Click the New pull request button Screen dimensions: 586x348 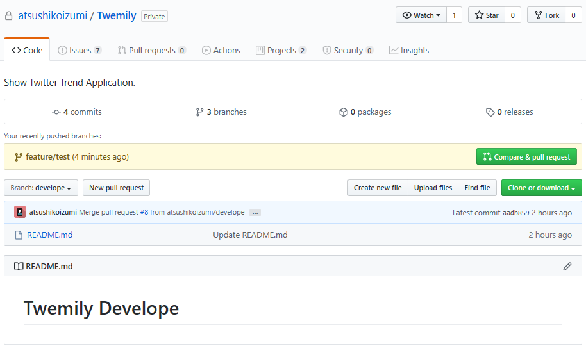pyautogui.click(x=116, y=188)
